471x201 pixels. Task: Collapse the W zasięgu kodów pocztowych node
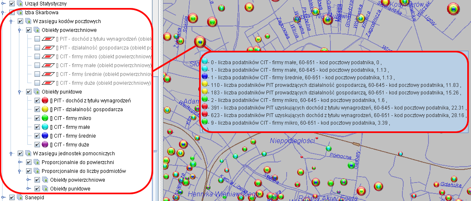[12, 21]
